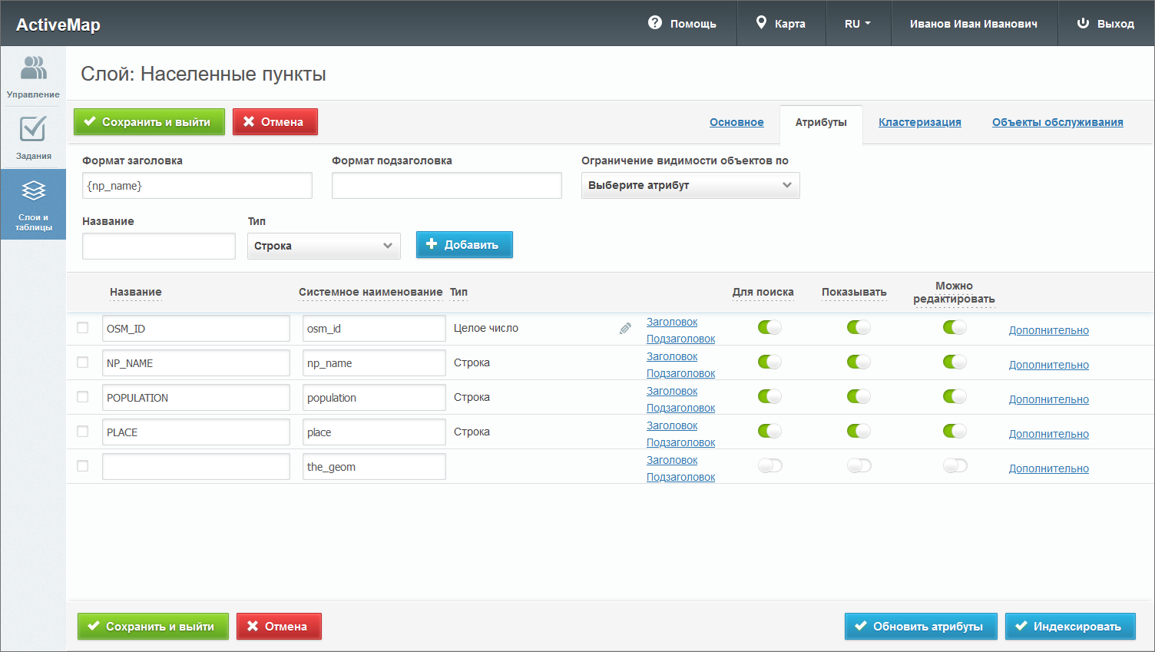Viewport: 1155px width, 652px height.
Task: Open the Слои и таблицы sidebar section
Action: pos(33,204)
